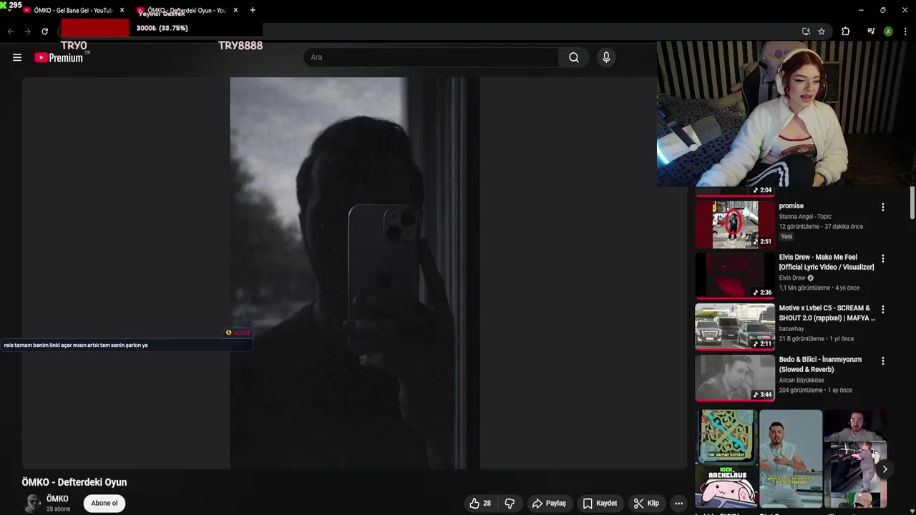This screenshot has height=515, width=916.
Task: Go back in browser history
Action: (x=11, y=31)
